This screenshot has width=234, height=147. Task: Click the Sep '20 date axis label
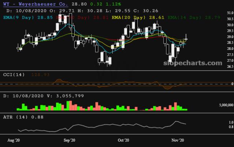coord(69,140)
